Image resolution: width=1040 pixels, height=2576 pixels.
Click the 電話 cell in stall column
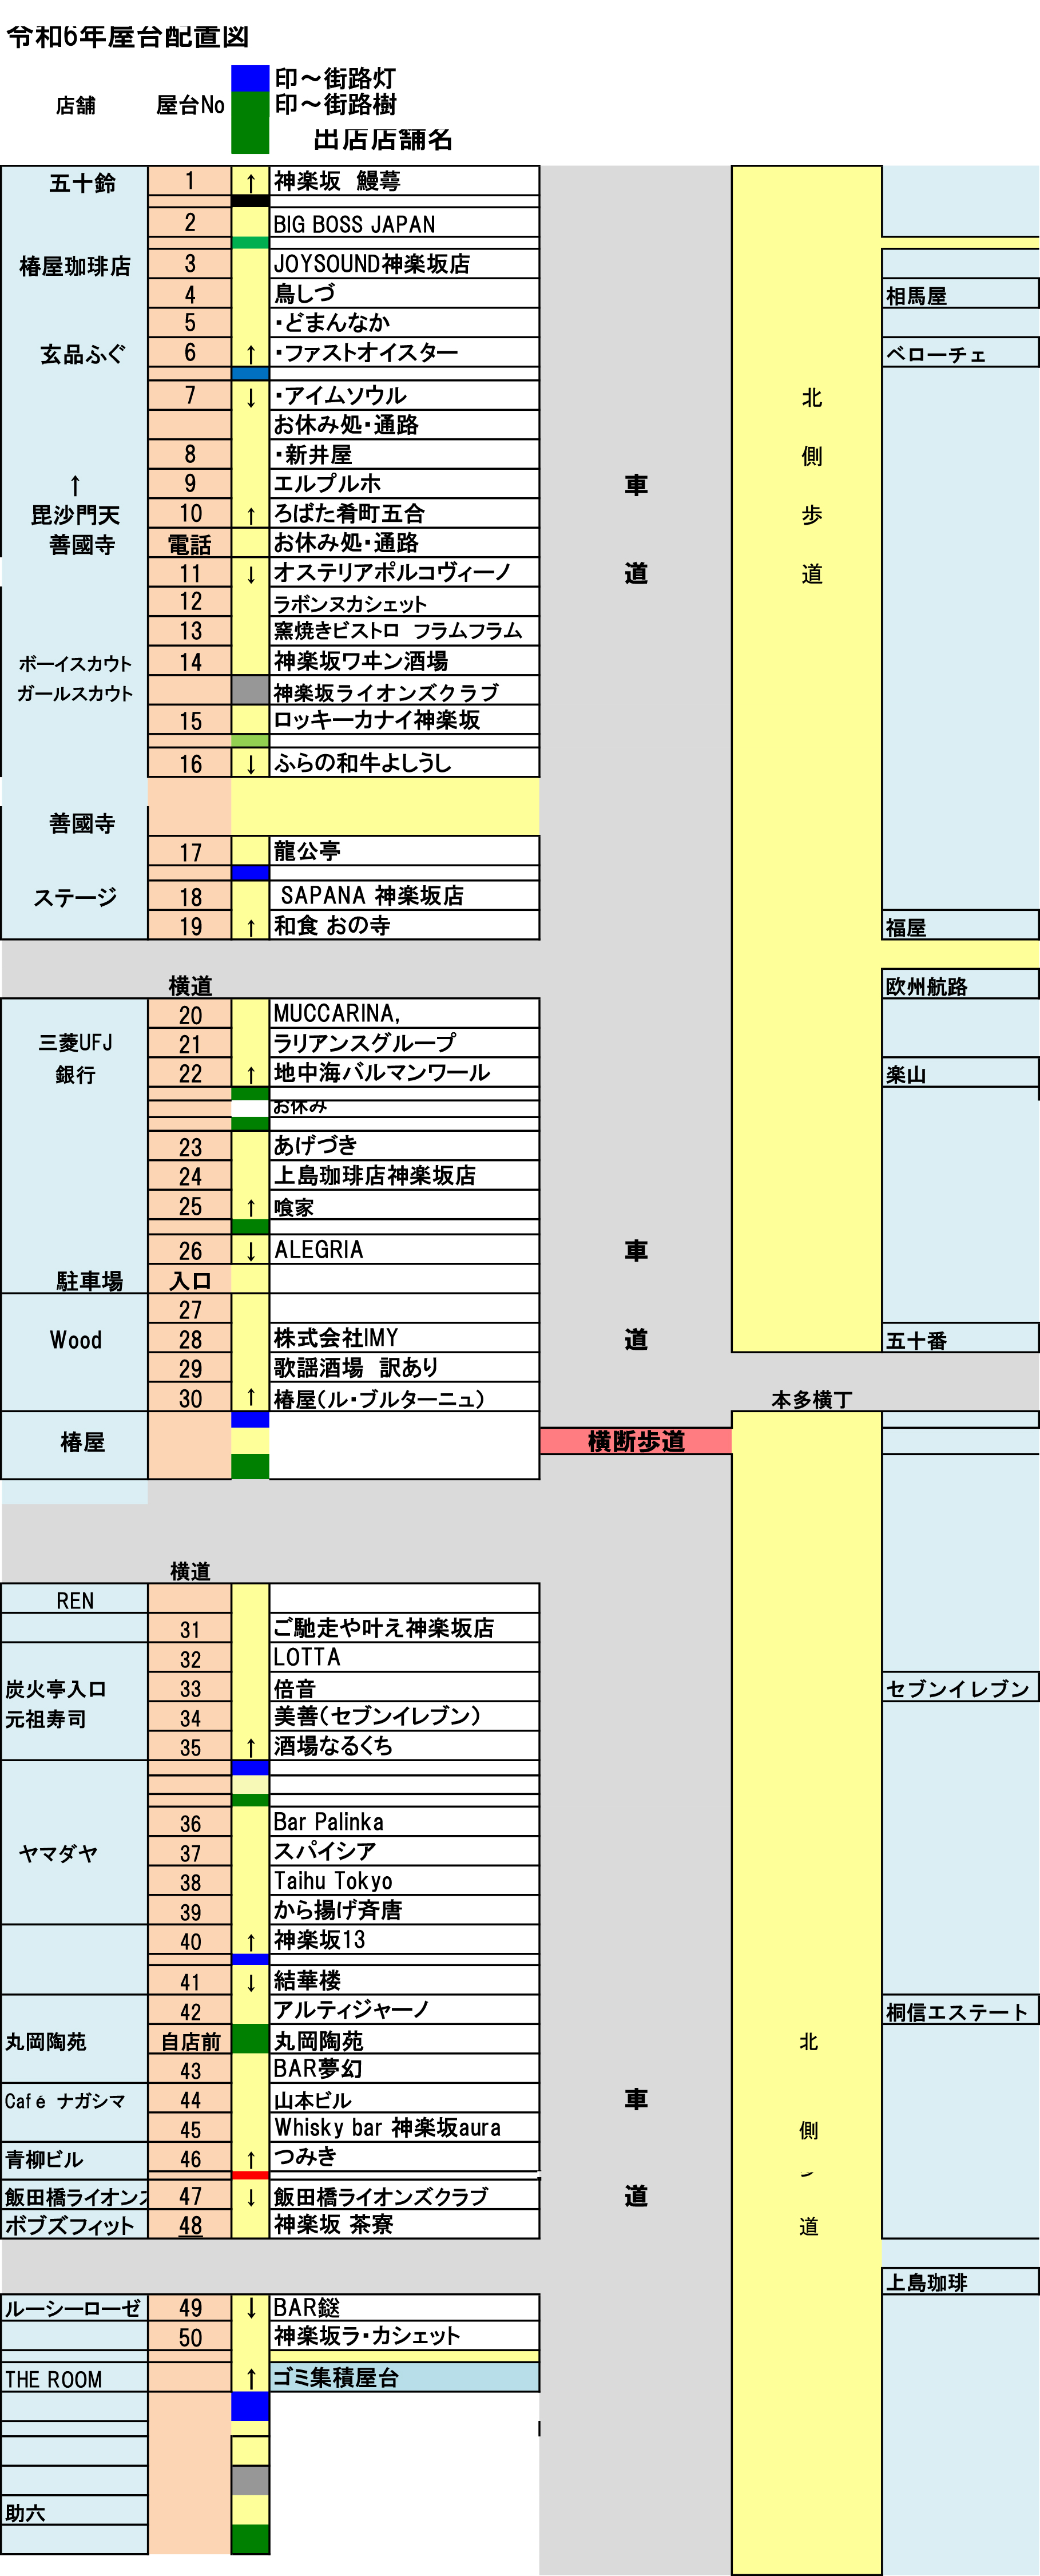tap(189, 543)
